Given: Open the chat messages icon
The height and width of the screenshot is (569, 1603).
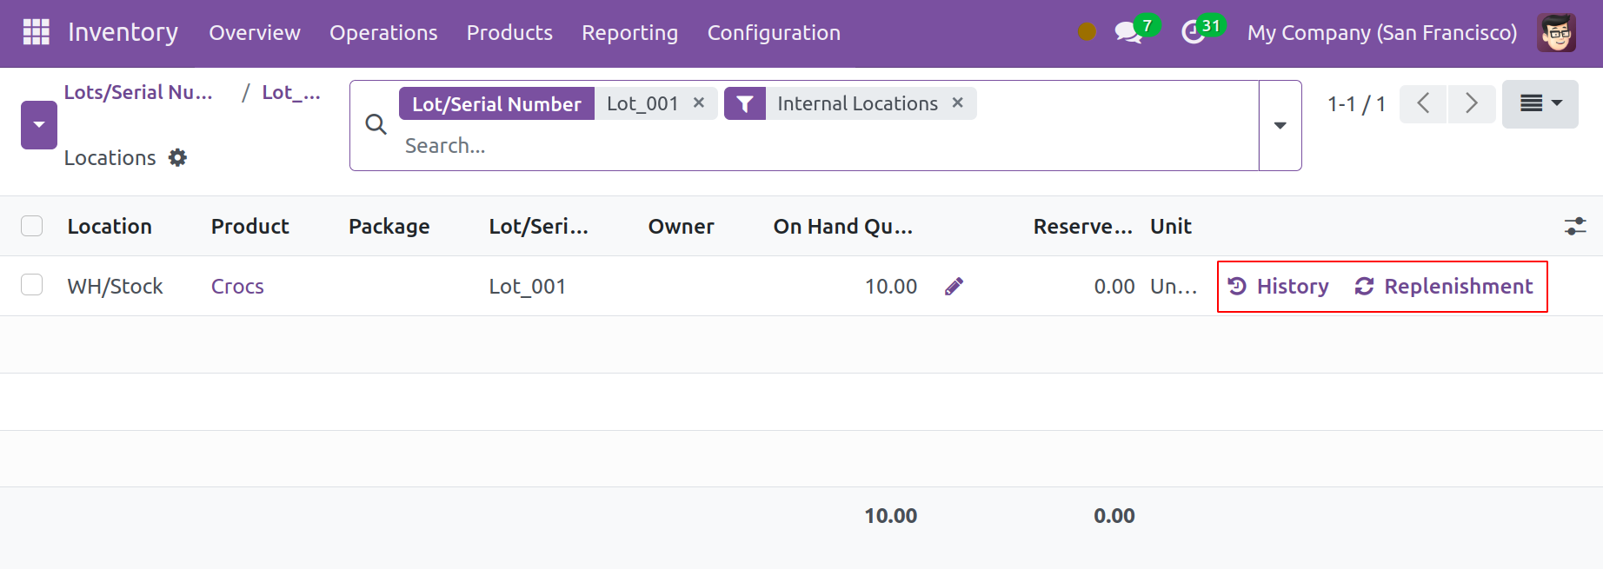Looking at the screenshot, I should pyautogui.click(x=1127, y=33).
